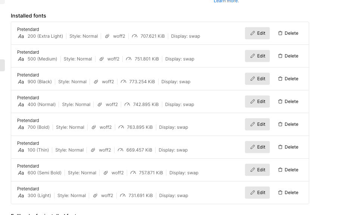The image size is (351, 215).
Task: Click the Aa icon for 700 Bold
Action: pyautogui.click(x=21, y=127)
